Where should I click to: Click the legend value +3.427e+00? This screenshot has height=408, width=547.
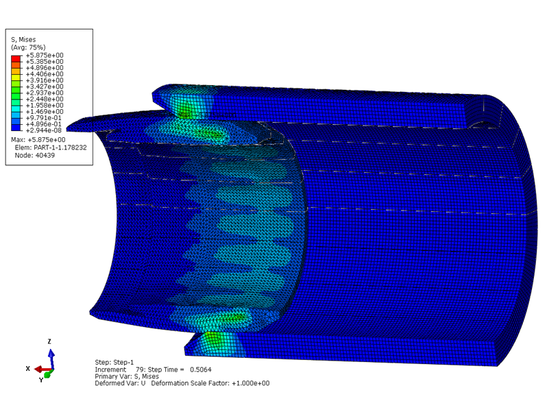pyautogui.click(x=45, y=86)
